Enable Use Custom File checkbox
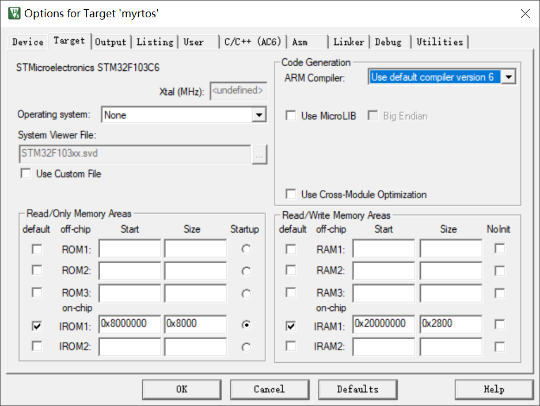The width and height of the screenshot is (540, 406). pyautogui.click(x=26, y=173)
